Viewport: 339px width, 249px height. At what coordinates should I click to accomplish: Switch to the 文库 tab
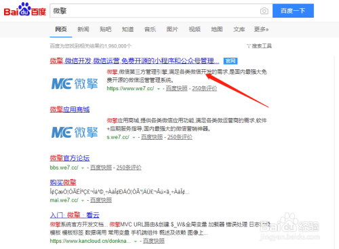pyautogui.click(x=239, y=29)
